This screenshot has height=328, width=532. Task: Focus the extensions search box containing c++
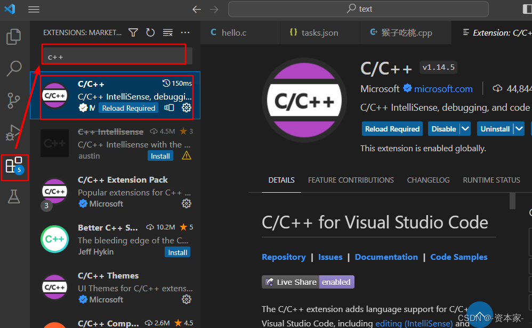click(x=117, y=56)
